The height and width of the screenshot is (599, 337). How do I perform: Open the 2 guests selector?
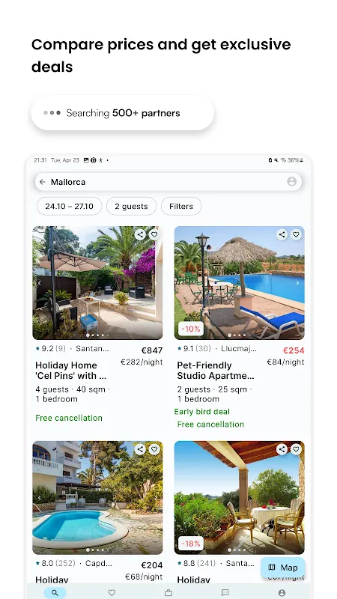pos(132,207)
